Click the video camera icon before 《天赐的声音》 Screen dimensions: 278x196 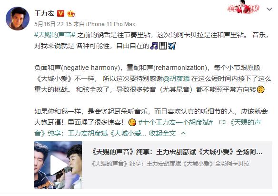(x=222, y=122)
